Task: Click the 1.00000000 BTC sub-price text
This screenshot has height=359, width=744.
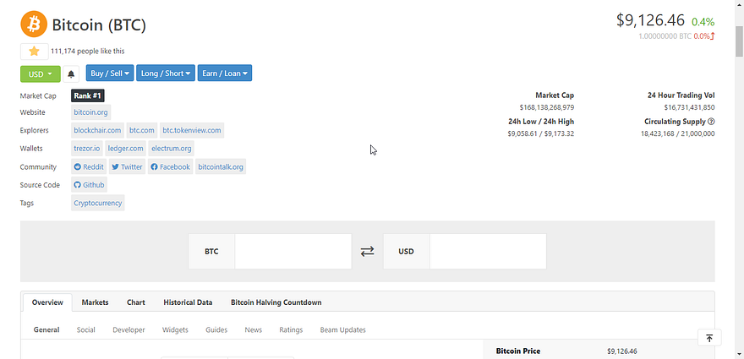Action: coord(664,36)
